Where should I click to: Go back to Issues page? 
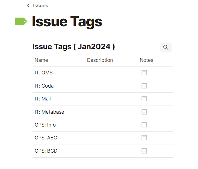click(40, 6)
